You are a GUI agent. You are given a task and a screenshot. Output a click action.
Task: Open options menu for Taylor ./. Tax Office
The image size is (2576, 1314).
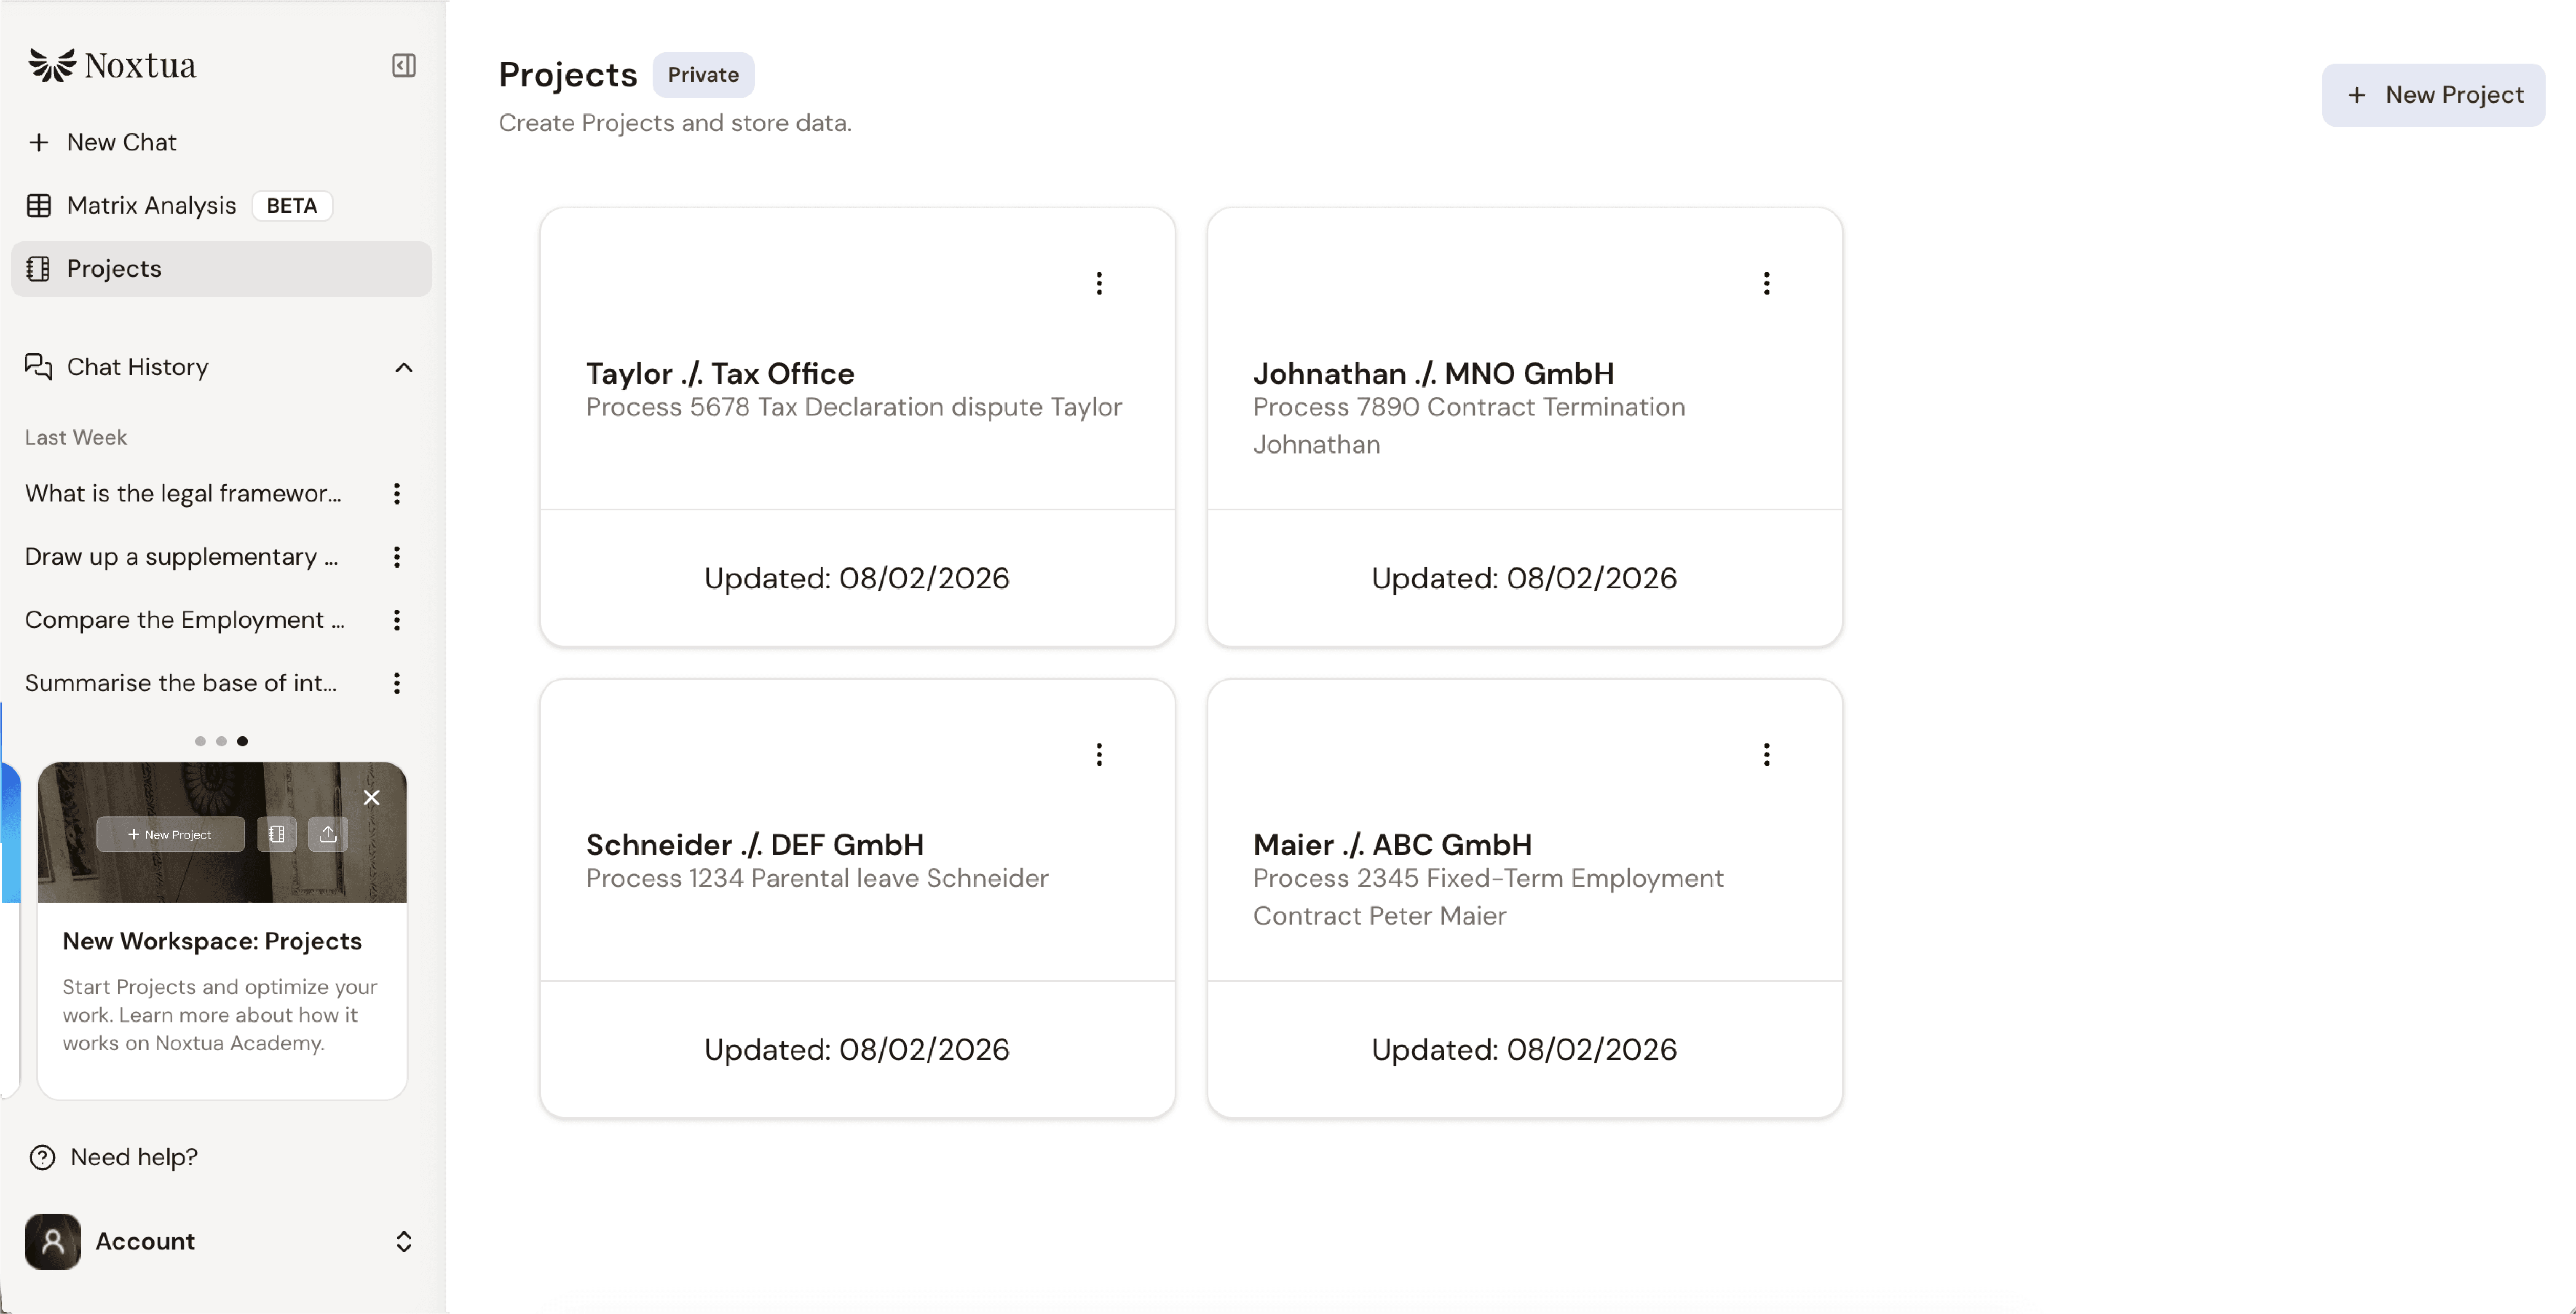point(1099,283)
